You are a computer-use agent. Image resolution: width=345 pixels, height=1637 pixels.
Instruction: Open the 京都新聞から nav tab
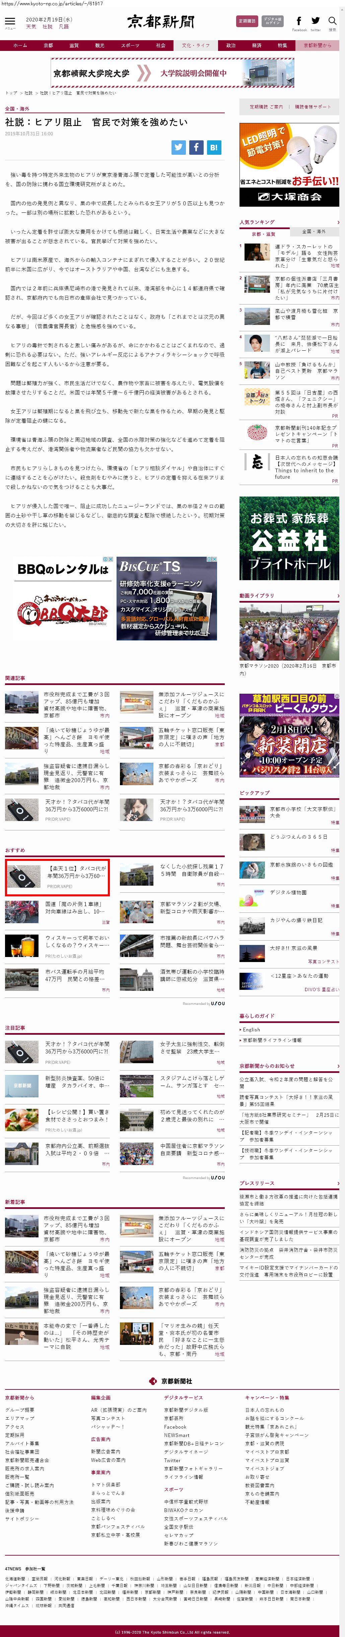[x=317, y=45]
